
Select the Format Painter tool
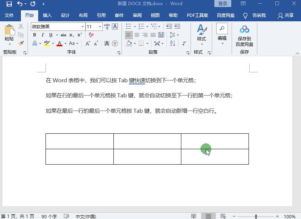[21, 43]
